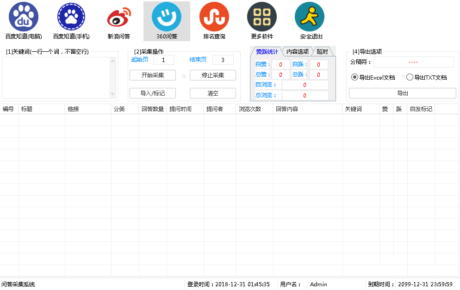
Task: Click the 清空 button
Action: (x=213, y=93)
